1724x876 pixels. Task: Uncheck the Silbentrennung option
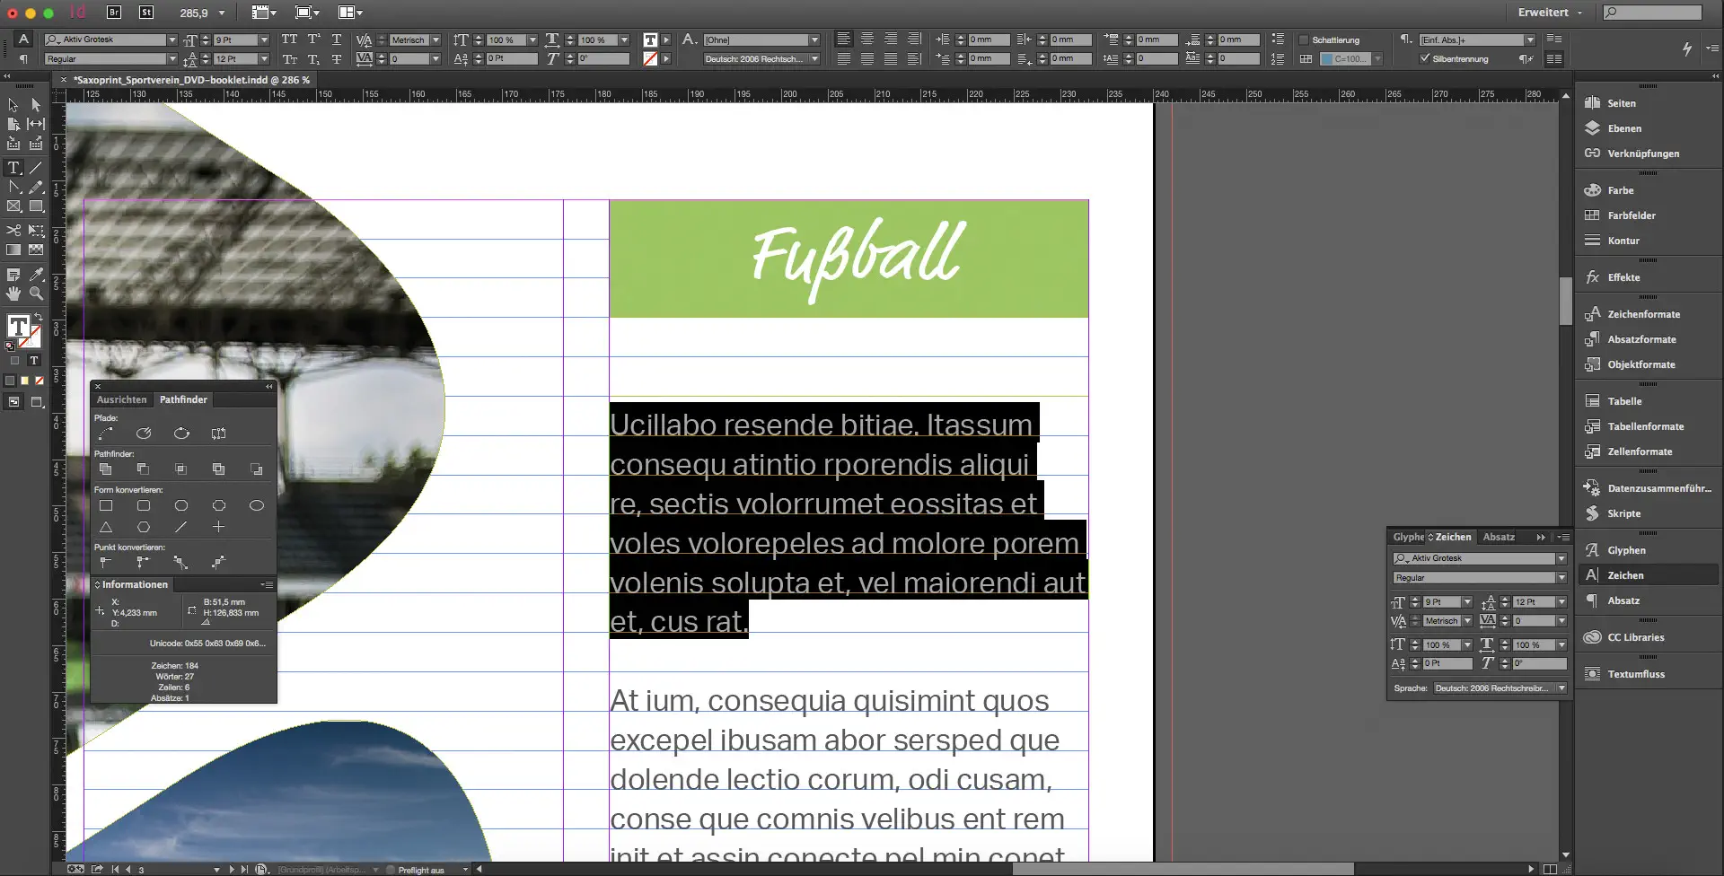1424,59
